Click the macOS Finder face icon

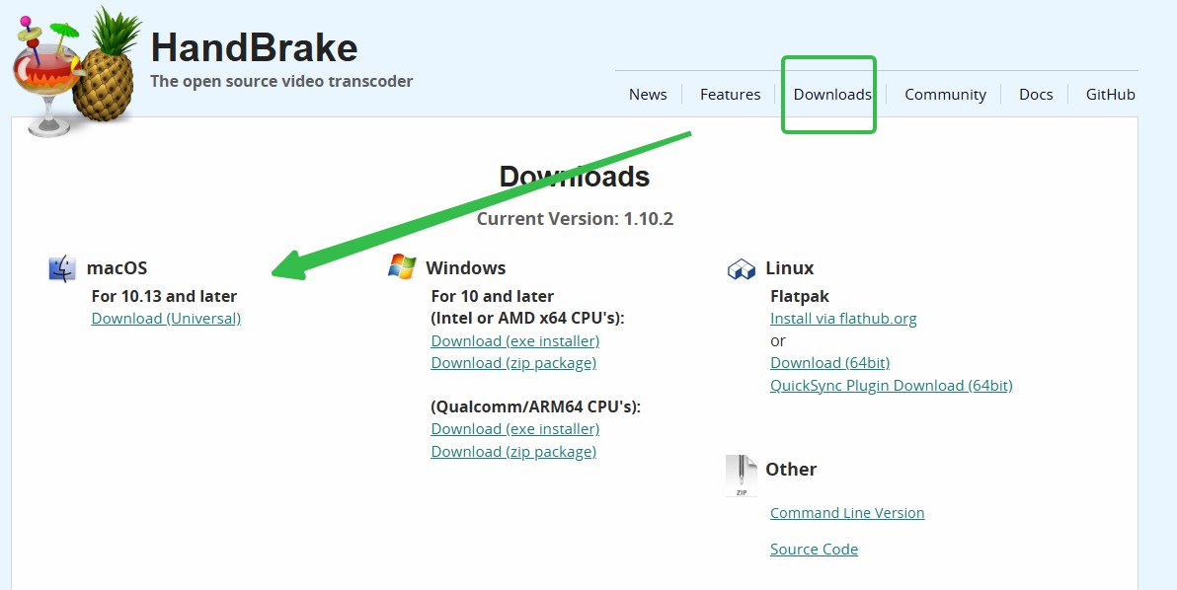point(62,268)
